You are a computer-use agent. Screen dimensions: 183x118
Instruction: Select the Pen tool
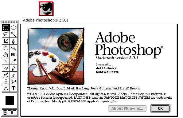click(14, 41)
